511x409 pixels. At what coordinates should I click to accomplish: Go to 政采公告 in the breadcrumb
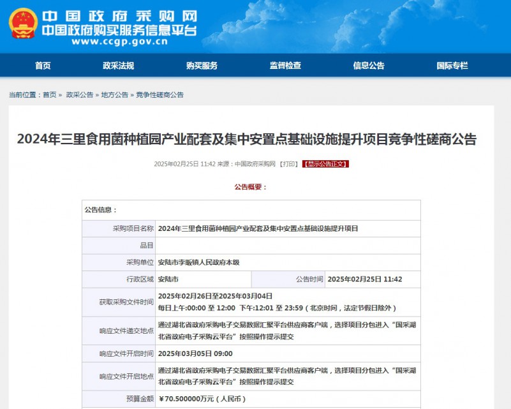(x=80, y=95)
